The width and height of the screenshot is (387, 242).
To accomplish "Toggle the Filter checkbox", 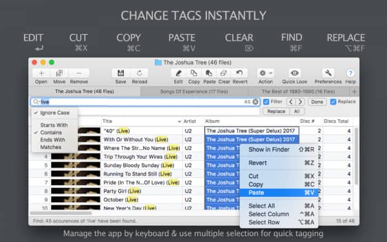I will (x=266, y=102).
